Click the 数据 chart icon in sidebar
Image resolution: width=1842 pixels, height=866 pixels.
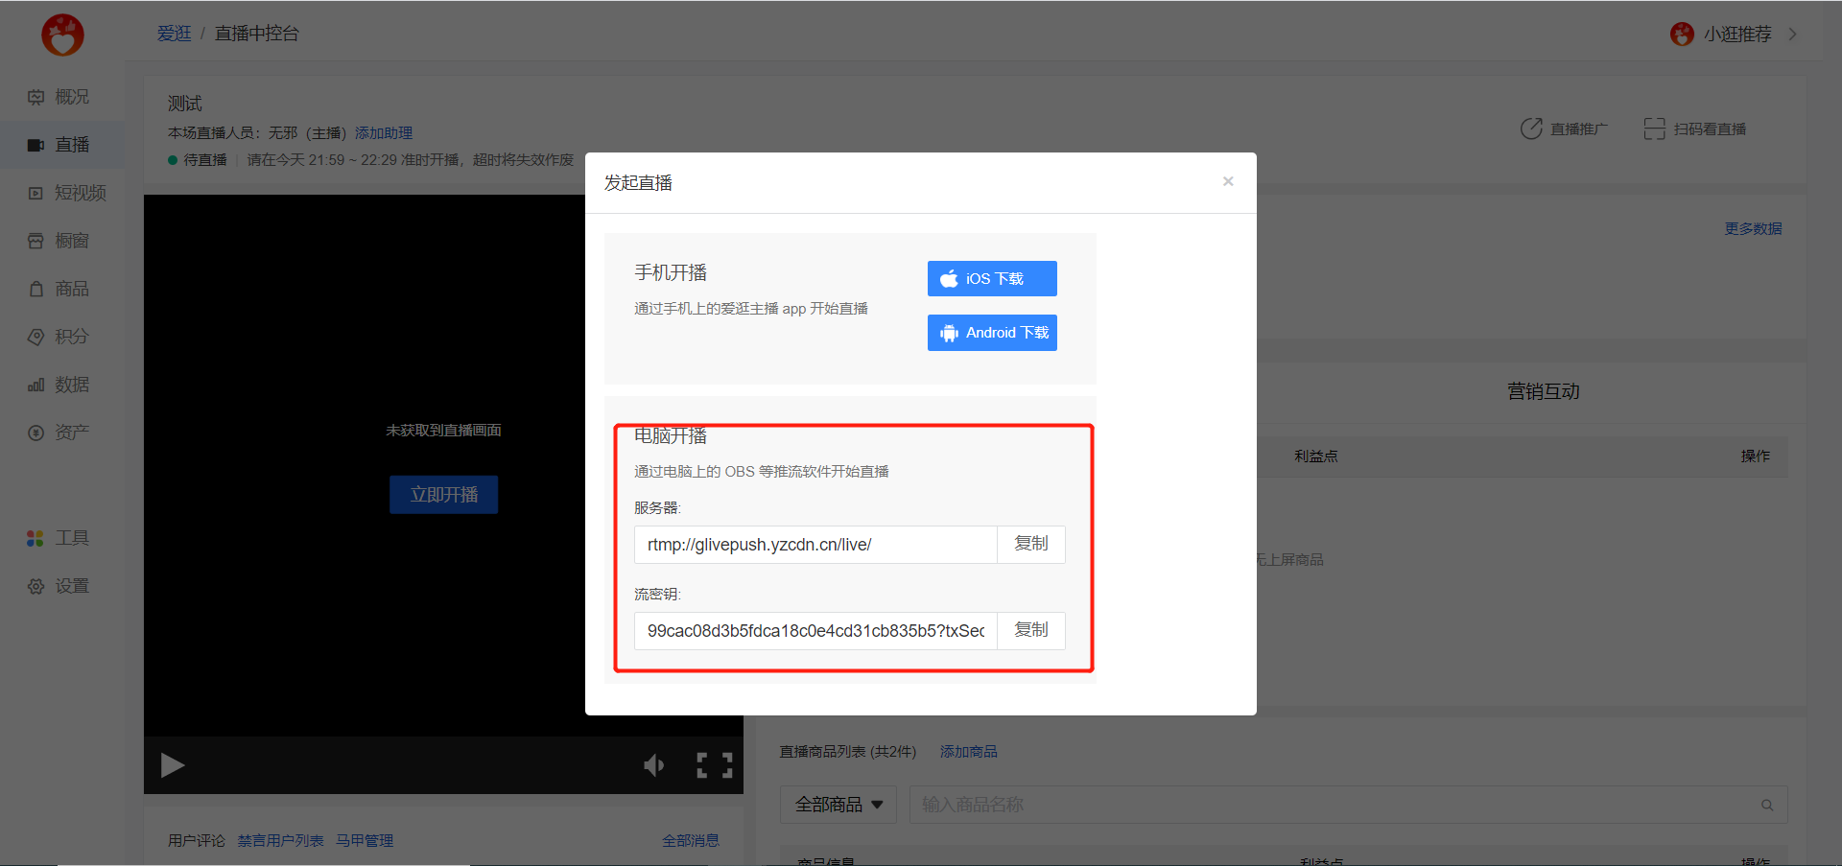pos(35,385)
